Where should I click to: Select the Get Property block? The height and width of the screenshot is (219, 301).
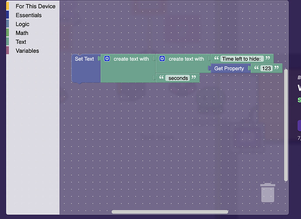pyautogui.click(x=229, y=68)
